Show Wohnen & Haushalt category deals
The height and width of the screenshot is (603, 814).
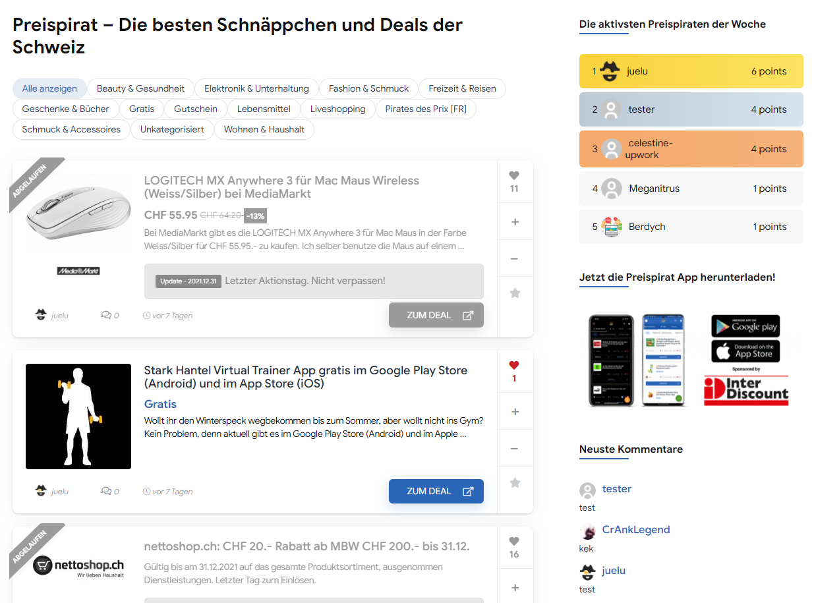coord(264,129)
